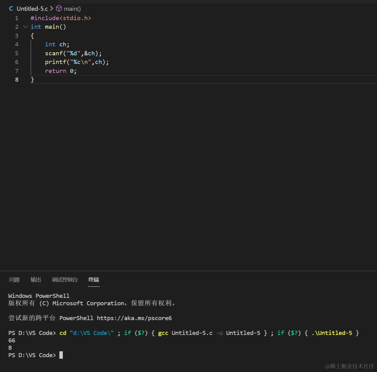
Task: Click the scanf("%d",&ch); statement
Action: click(x=73, y=53)
